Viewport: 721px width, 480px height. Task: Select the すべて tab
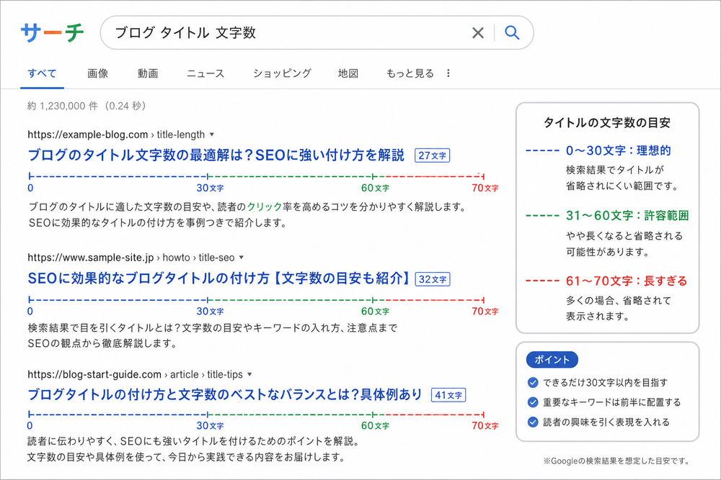coord(42,73)
